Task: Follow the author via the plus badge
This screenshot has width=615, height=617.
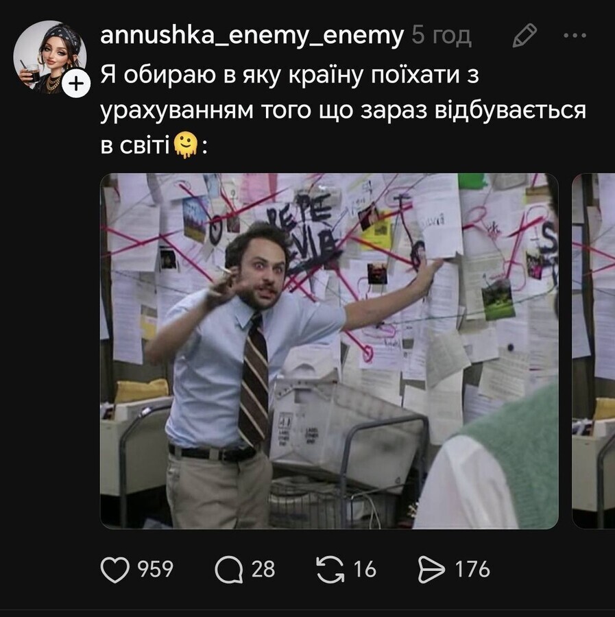Action: 76,84
